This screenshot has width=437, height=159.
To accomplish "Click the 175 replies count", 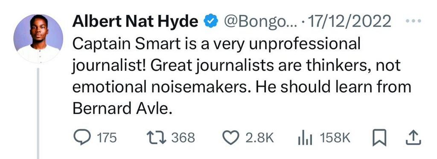I will tap(106, 138).
